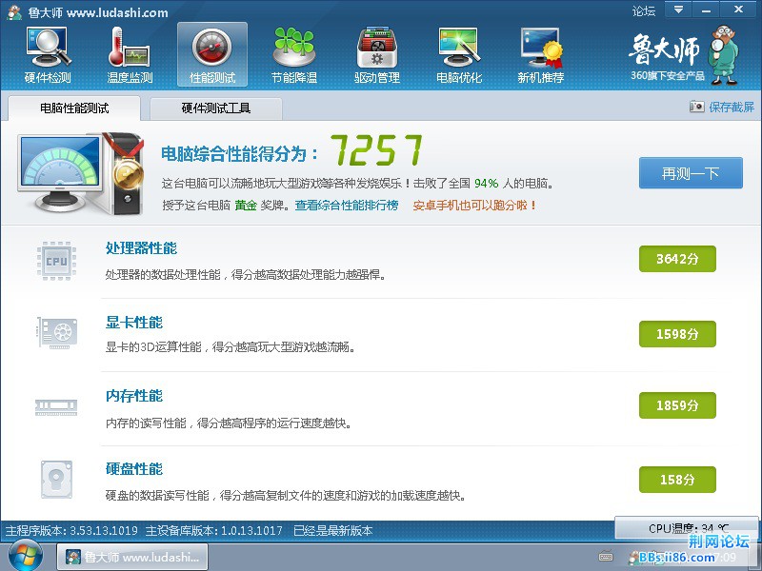Click the computer with gold medal image
Screen dimensions: 762x571
(x=81, y=174)
